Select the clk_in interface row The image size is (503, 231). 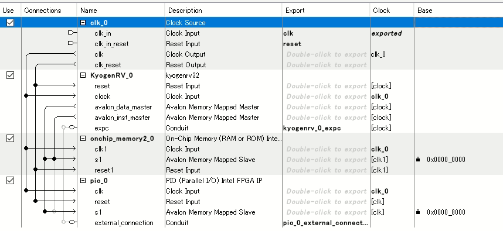point(103,33)
